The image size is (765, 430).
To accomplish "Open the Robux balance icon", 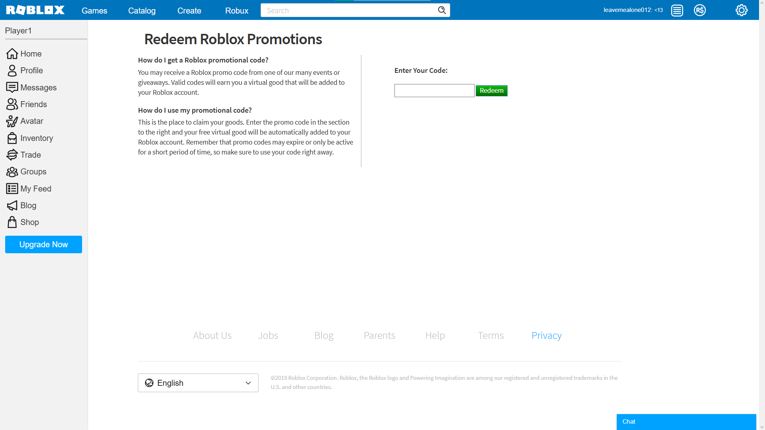I will coord(700,10).
